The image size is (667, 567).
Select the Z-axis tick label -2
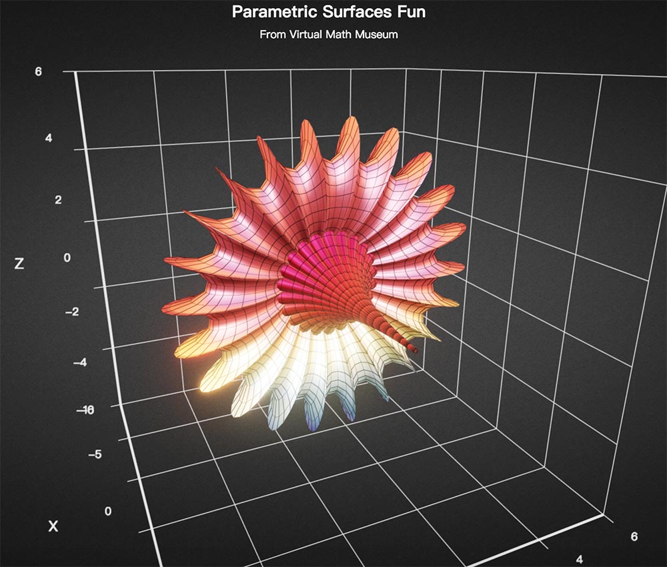(71, 311)
